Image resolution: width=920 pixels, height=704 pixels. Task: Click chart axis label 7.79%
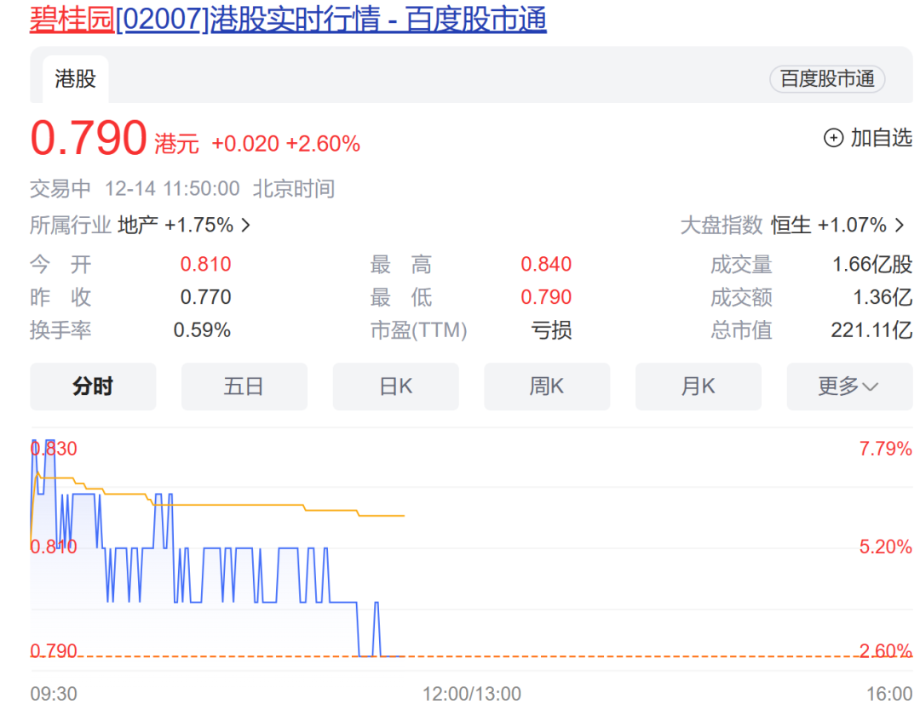[x=885, y=449]
